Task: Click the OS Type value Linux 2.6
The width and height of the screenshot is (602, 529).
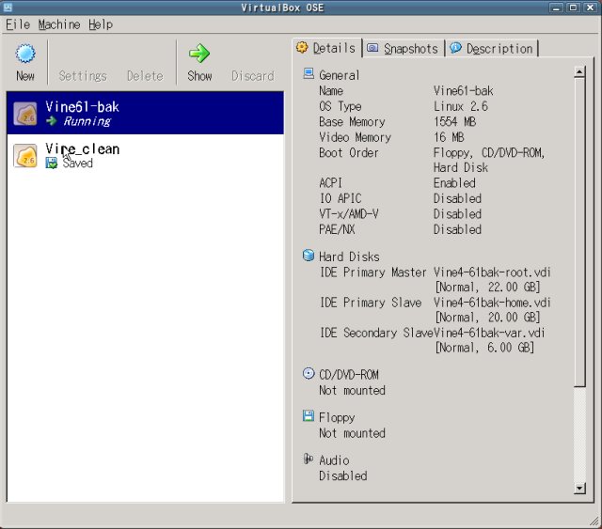Action: (x=461, y=106)
